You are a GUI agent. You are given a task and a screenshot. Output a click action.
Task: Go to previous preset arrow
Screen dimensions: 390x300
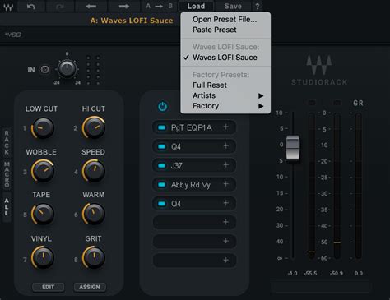click(x=91, y=6)
